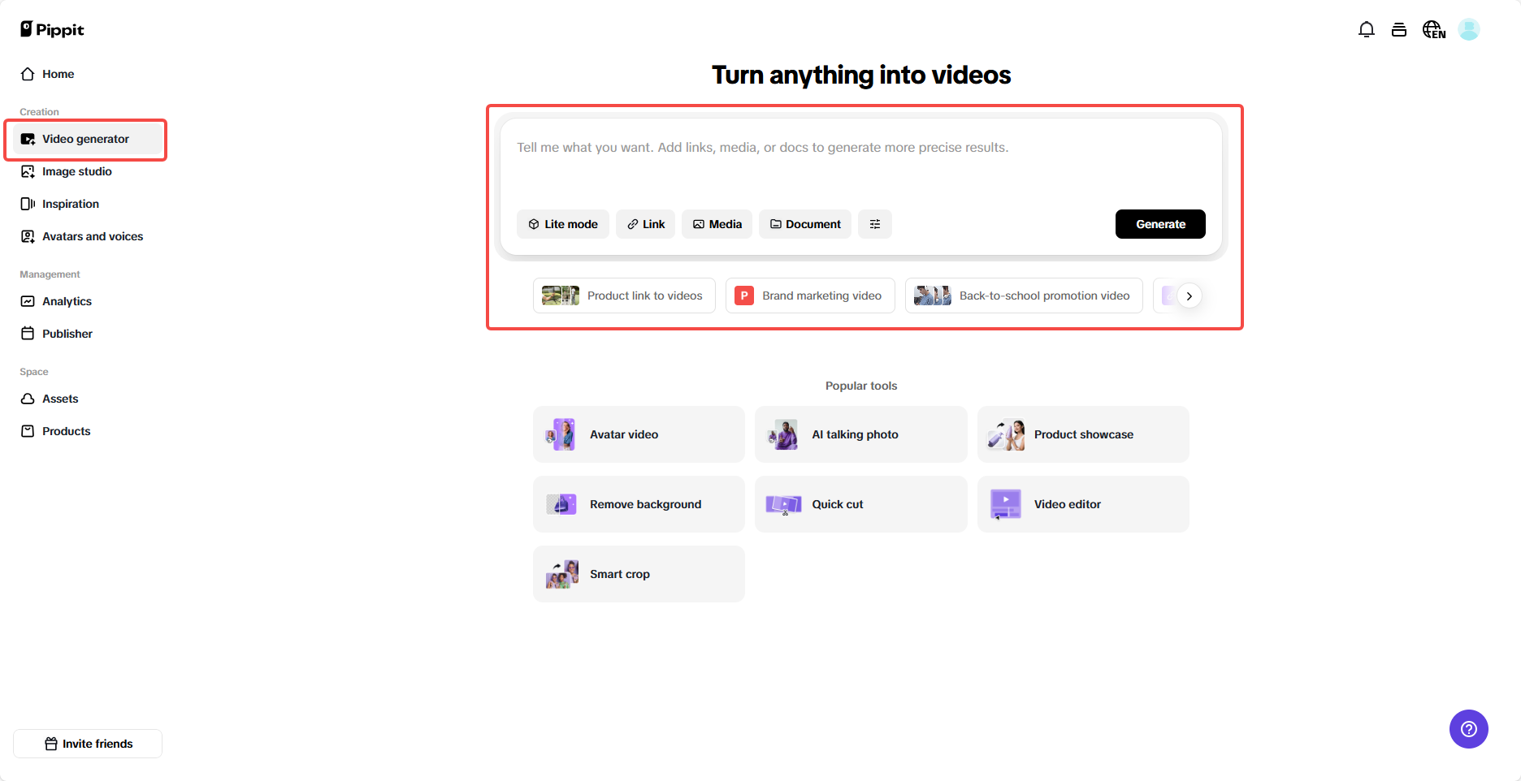Toggle the Media attachment option
The image size is (1521, 781).
tap(717, 224)
